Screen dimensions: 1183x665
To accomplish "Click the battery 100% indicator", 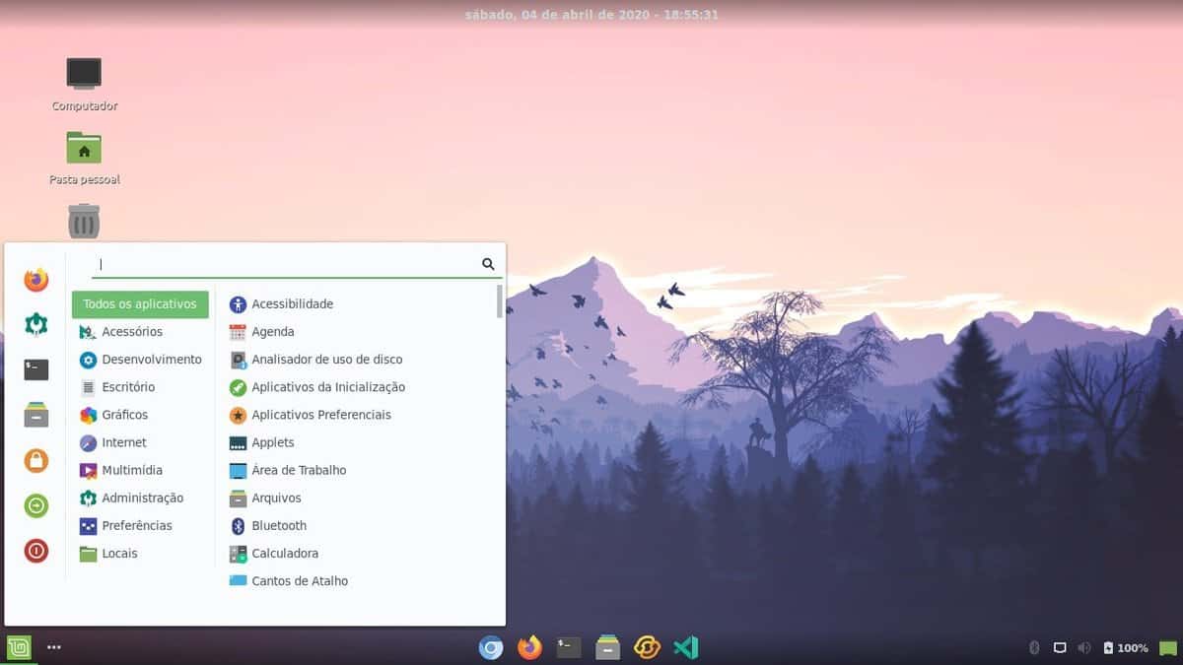I will pyautogui.click(x=1126, y=647).
